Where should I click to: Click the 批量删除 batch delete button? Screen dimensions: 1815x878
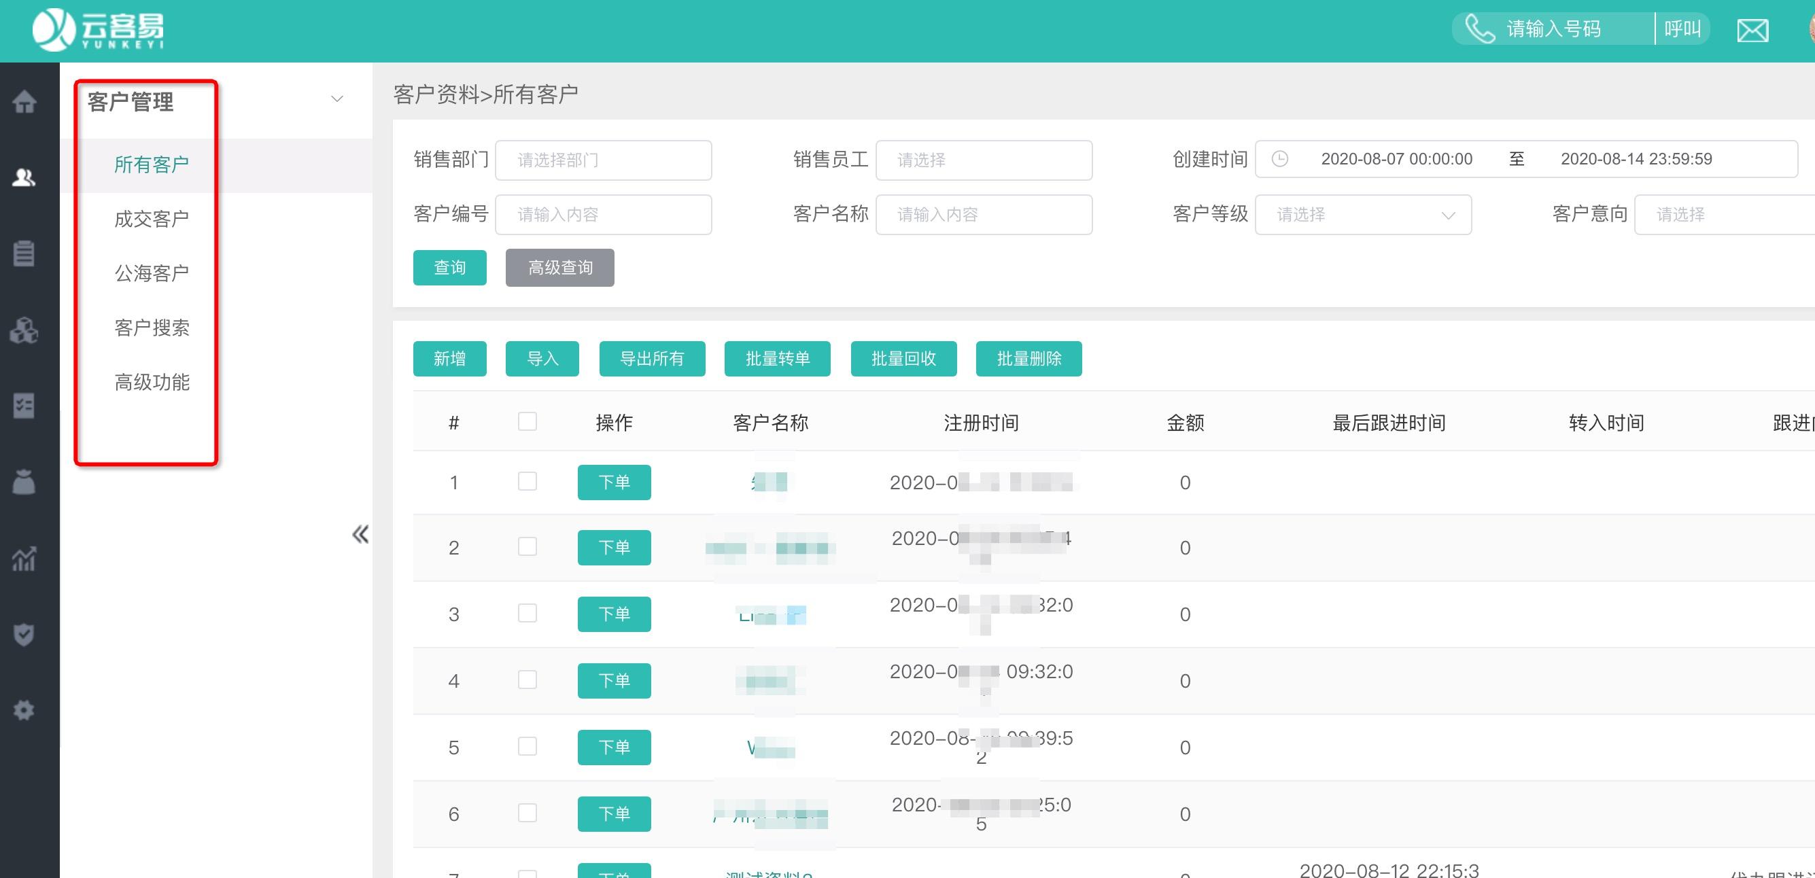[x=1028, y=359]
